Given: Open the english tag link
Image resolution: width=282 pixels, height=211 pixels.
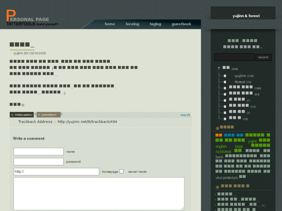Looking at the screenshot, I should point(221,146).
